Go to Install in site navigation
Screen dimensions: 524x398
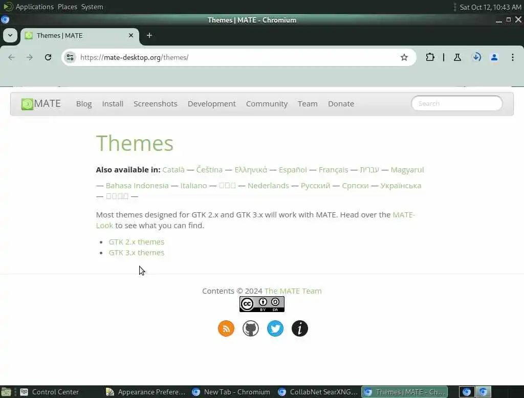[113, 104]
